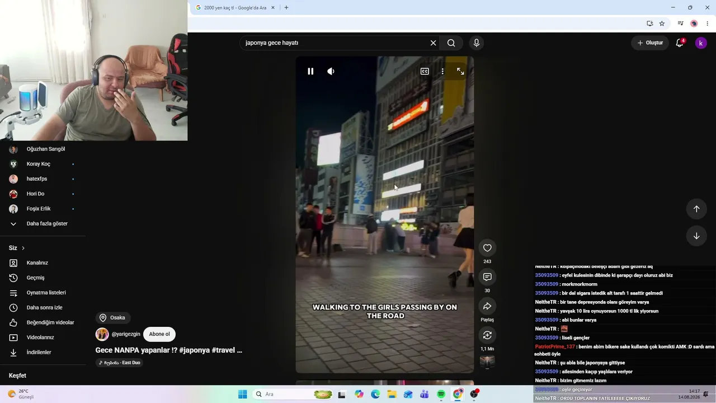Go to the next Short
Screen dimensions: 716x403
coord(696,236)
